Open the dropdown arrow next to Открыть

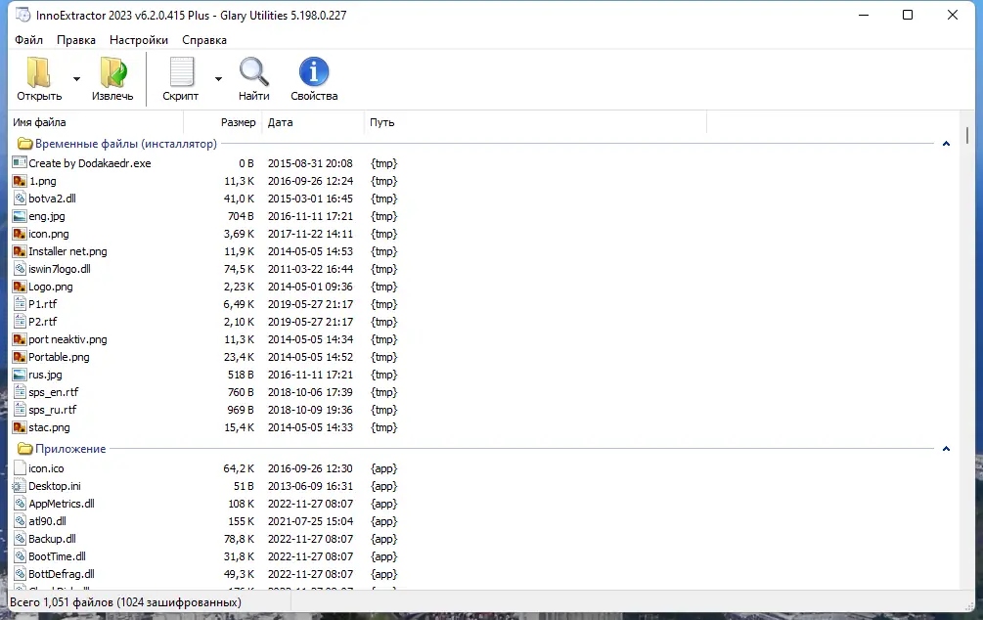(x=76, y=79)
